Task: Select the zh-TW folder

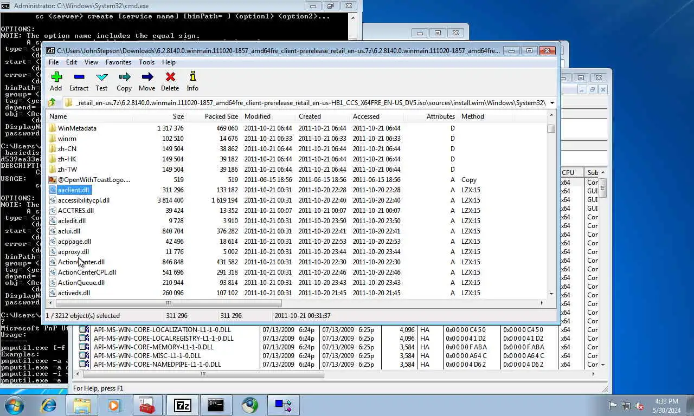Action: tap(67, 170)
